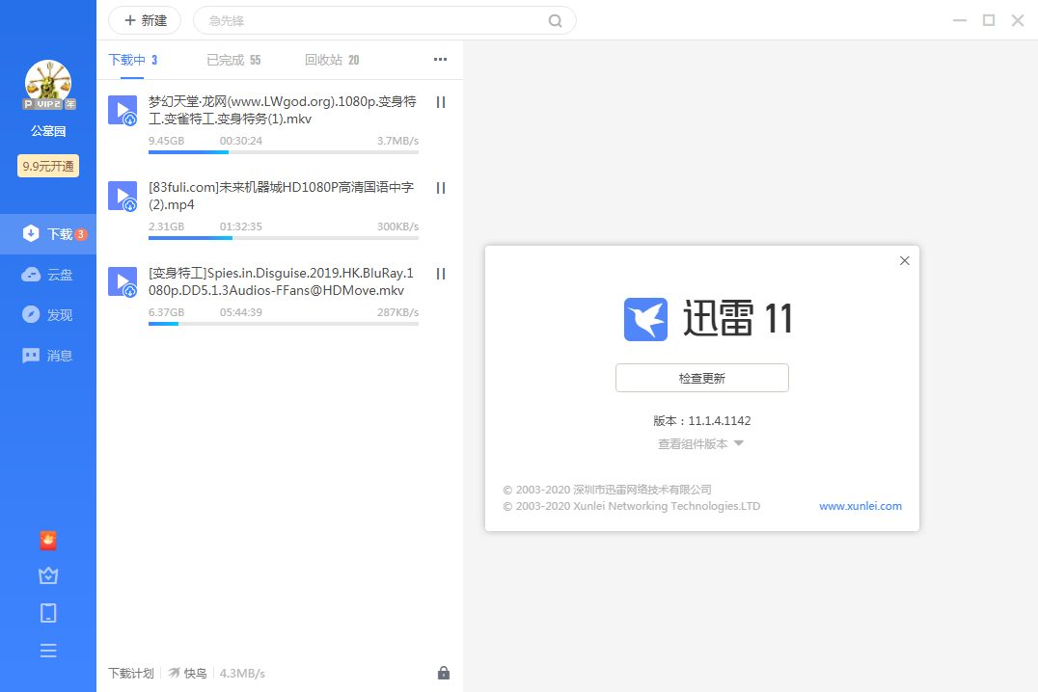
Task: Open the www.xunlei.com link
Action: [x=860, y=505]
